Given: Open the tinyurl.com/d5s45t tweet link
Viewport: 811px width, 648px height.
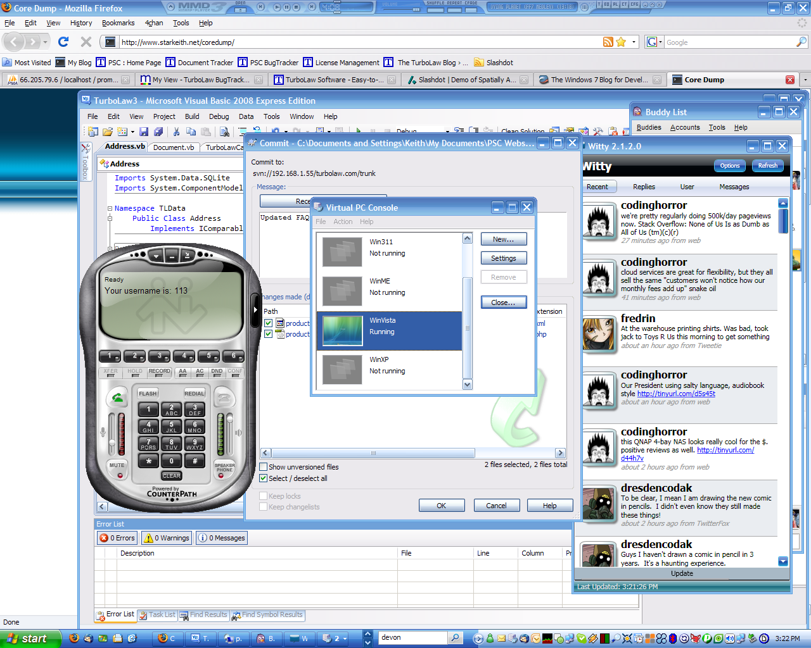Looking at the screenshot, I should (676, 394).
